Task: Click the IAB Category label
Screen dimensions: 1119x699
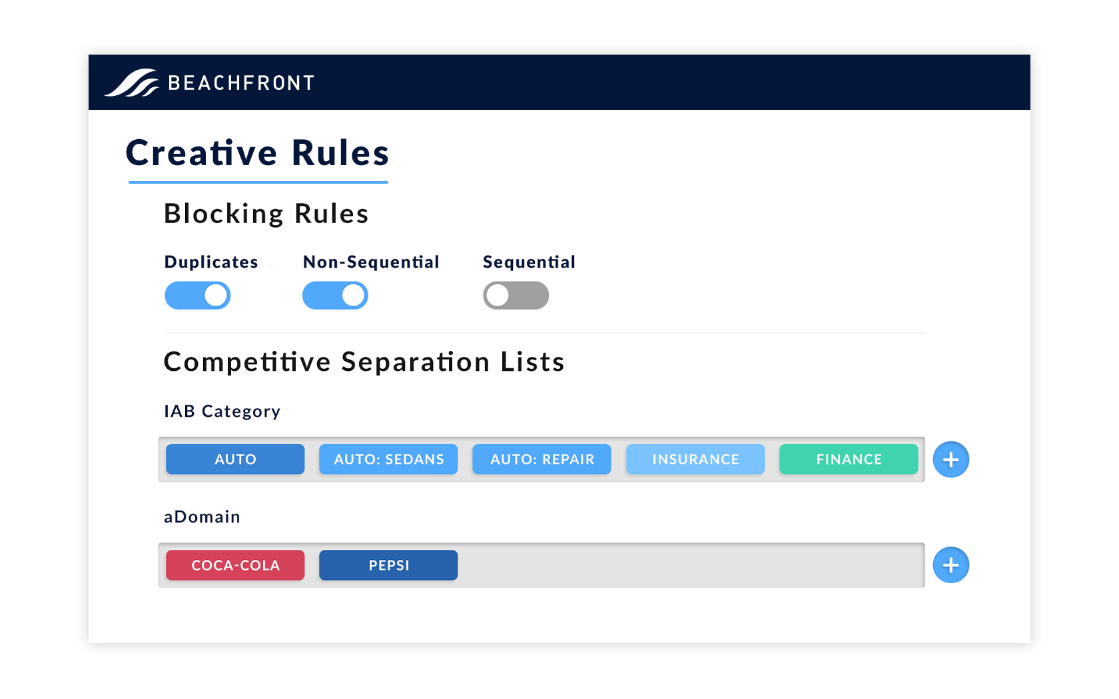Action: pyautogui.click(x=222, y=411)
